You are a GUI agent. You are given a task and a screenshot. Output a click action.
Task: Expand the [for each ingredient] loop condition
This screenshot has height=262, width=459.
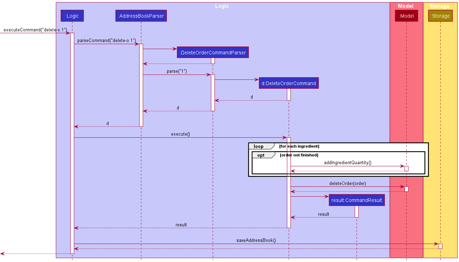[x=299, y=146]
